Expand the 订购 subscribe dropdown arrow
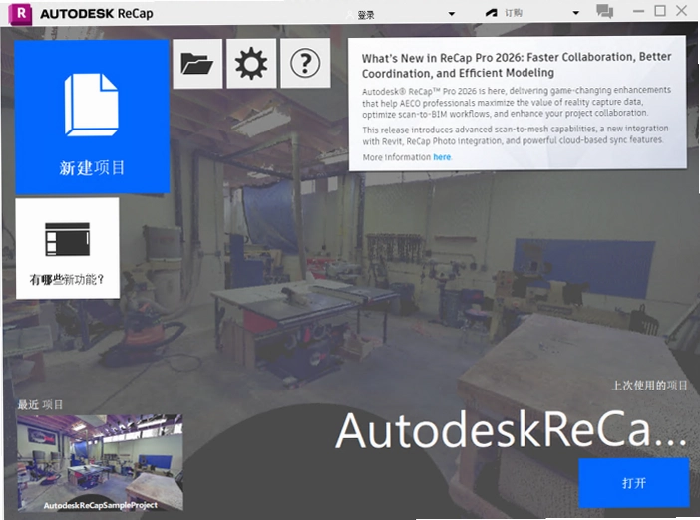 click(x=576, y=13)
